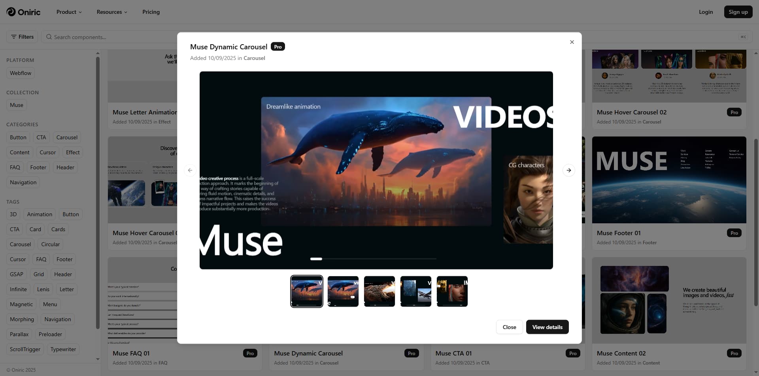Expand the Resources menu
The width and height of the screenshot is (759, 376).
[112, 12]
